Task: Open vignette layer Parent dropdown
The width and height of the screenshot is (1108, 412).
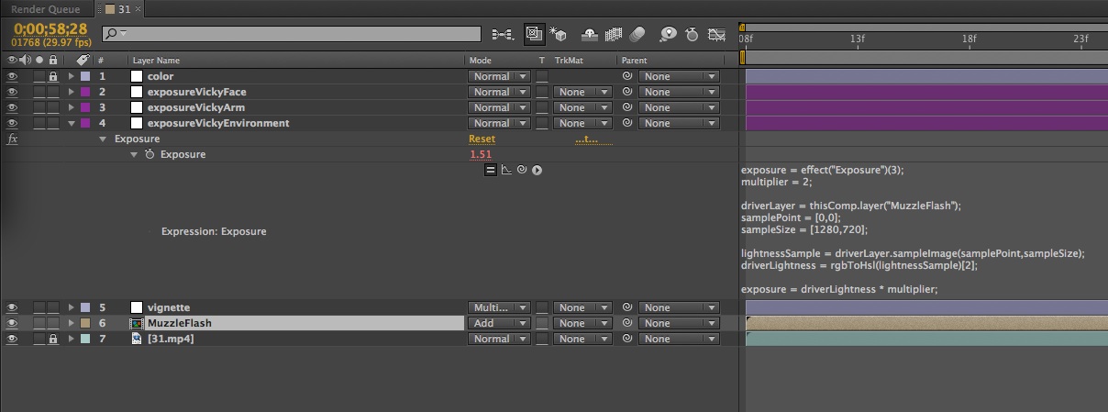Action: pos(679,307)
